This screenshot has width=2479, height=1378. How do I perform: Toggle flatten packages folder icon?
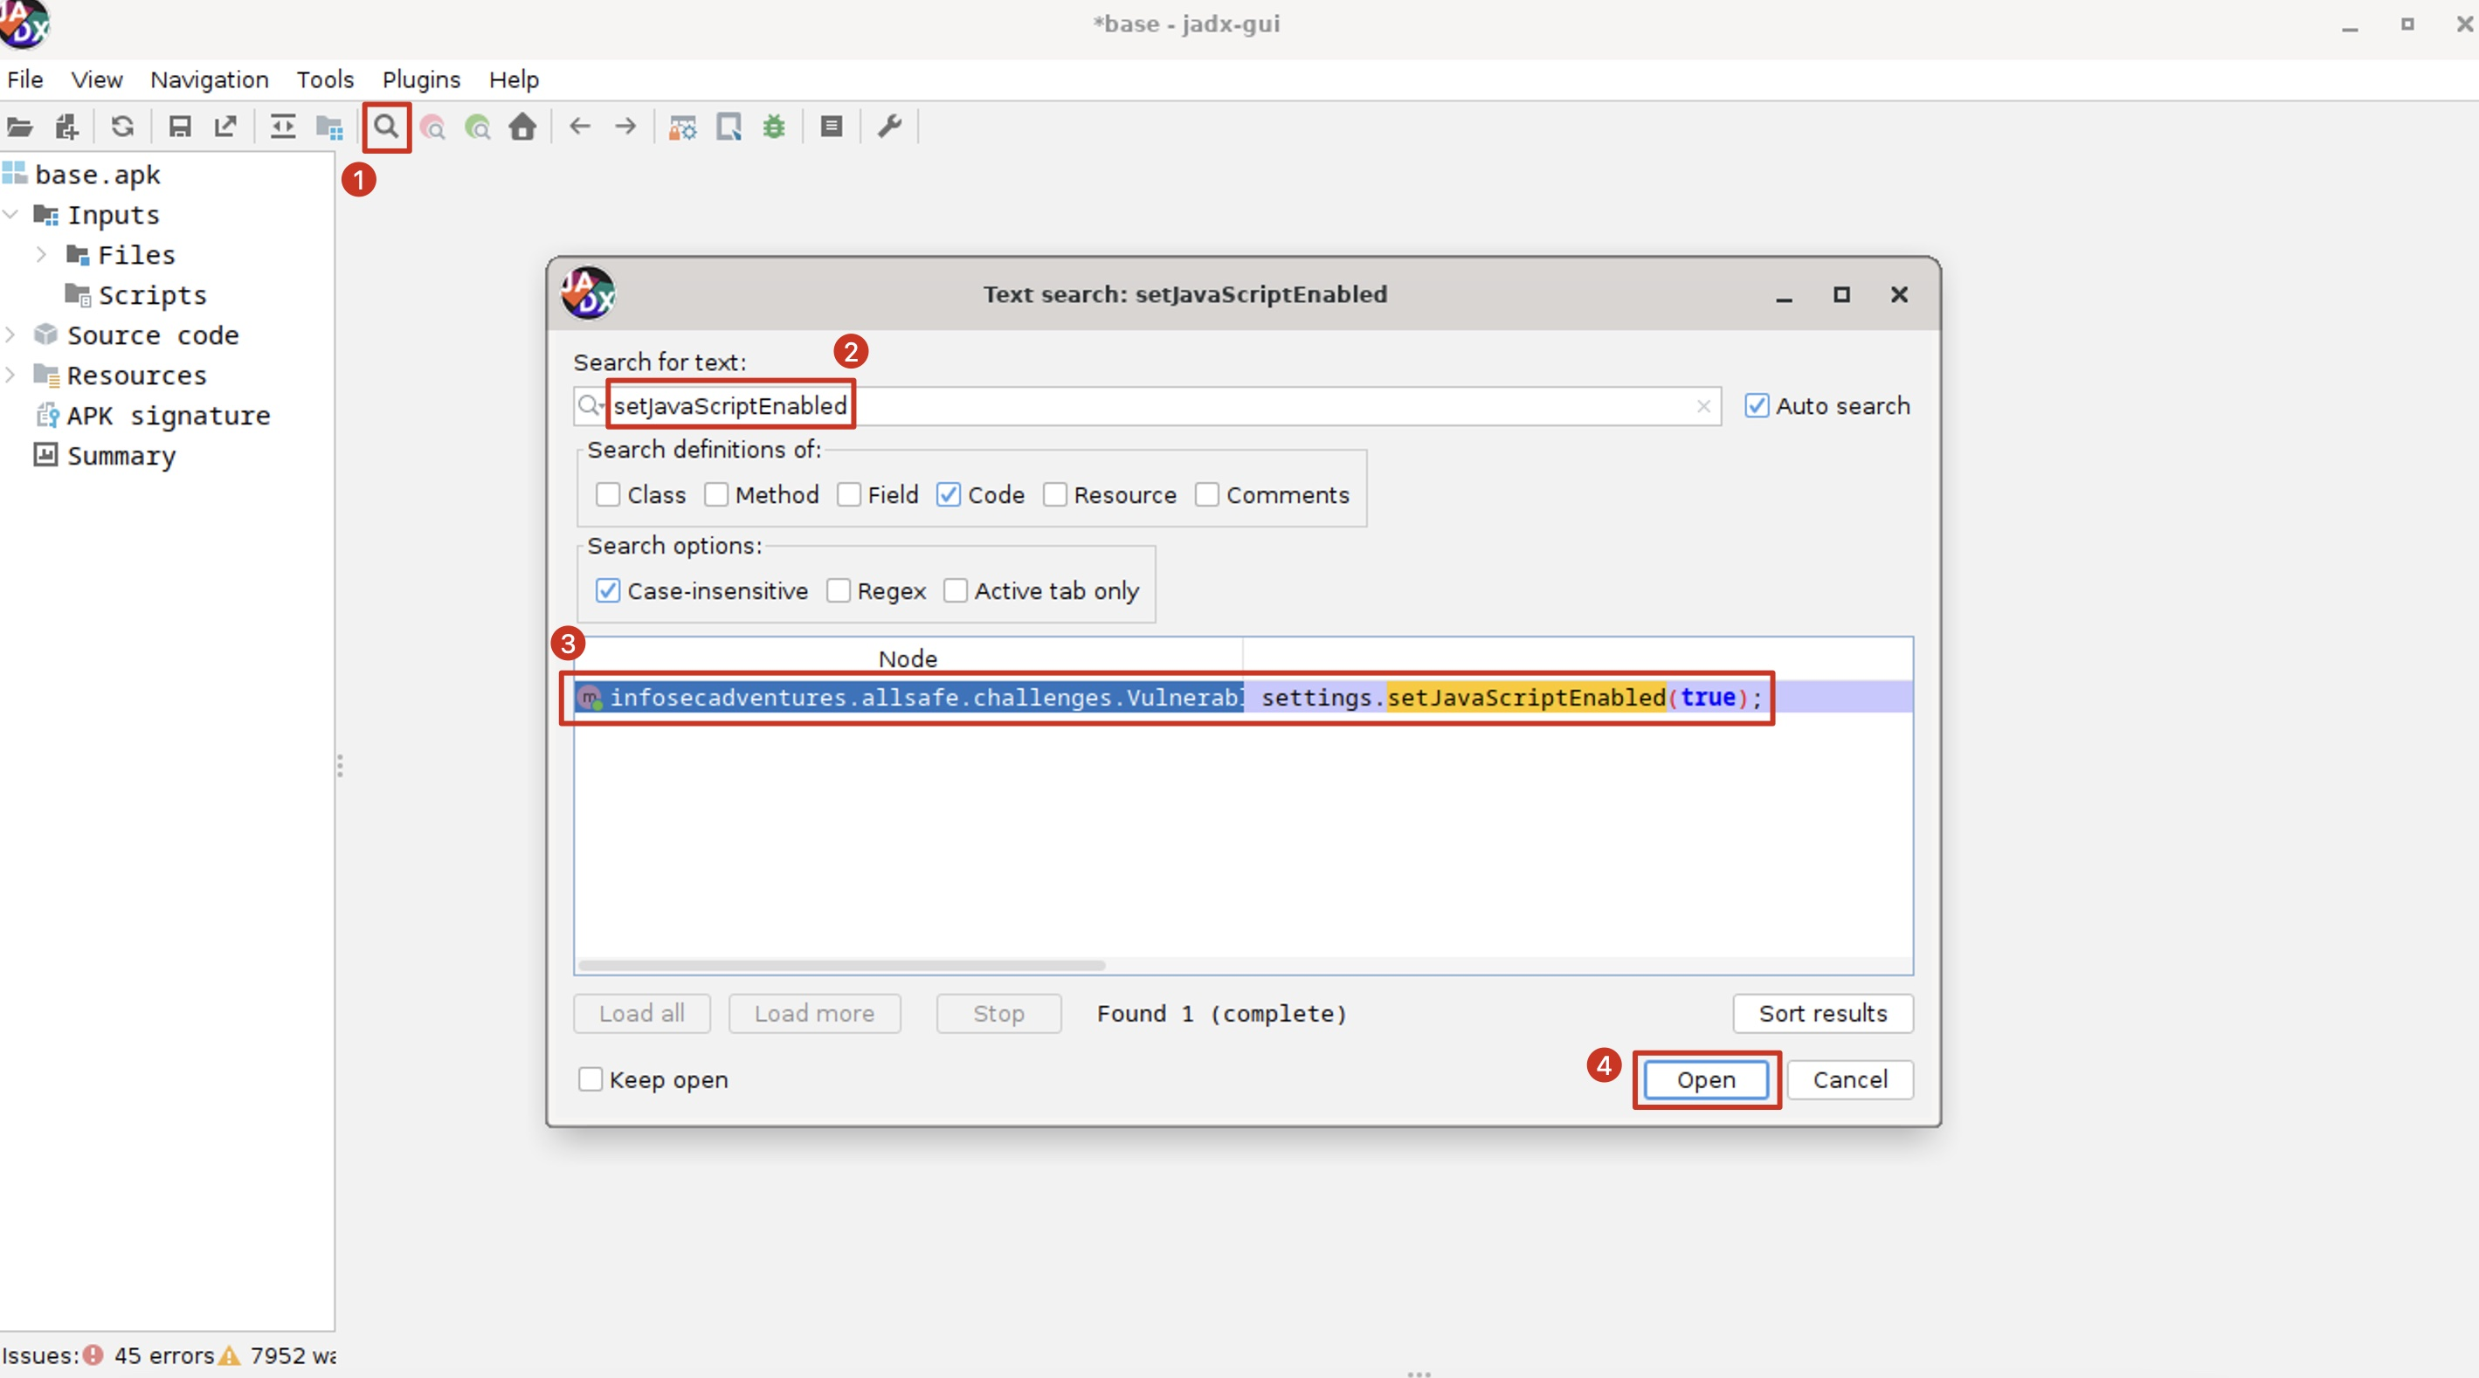click(x=329, y=127)
